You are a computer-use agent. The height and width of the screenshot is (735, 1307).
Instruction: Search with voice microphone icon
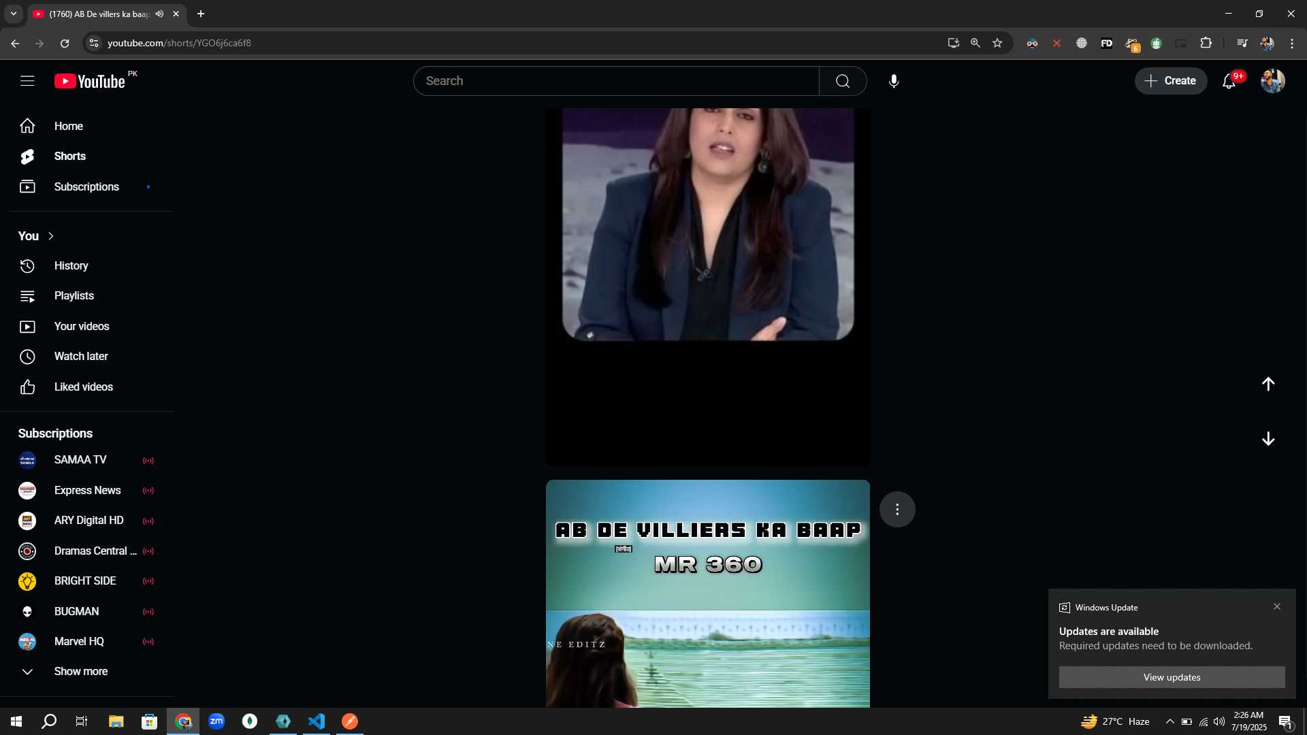tap(894, 81)
